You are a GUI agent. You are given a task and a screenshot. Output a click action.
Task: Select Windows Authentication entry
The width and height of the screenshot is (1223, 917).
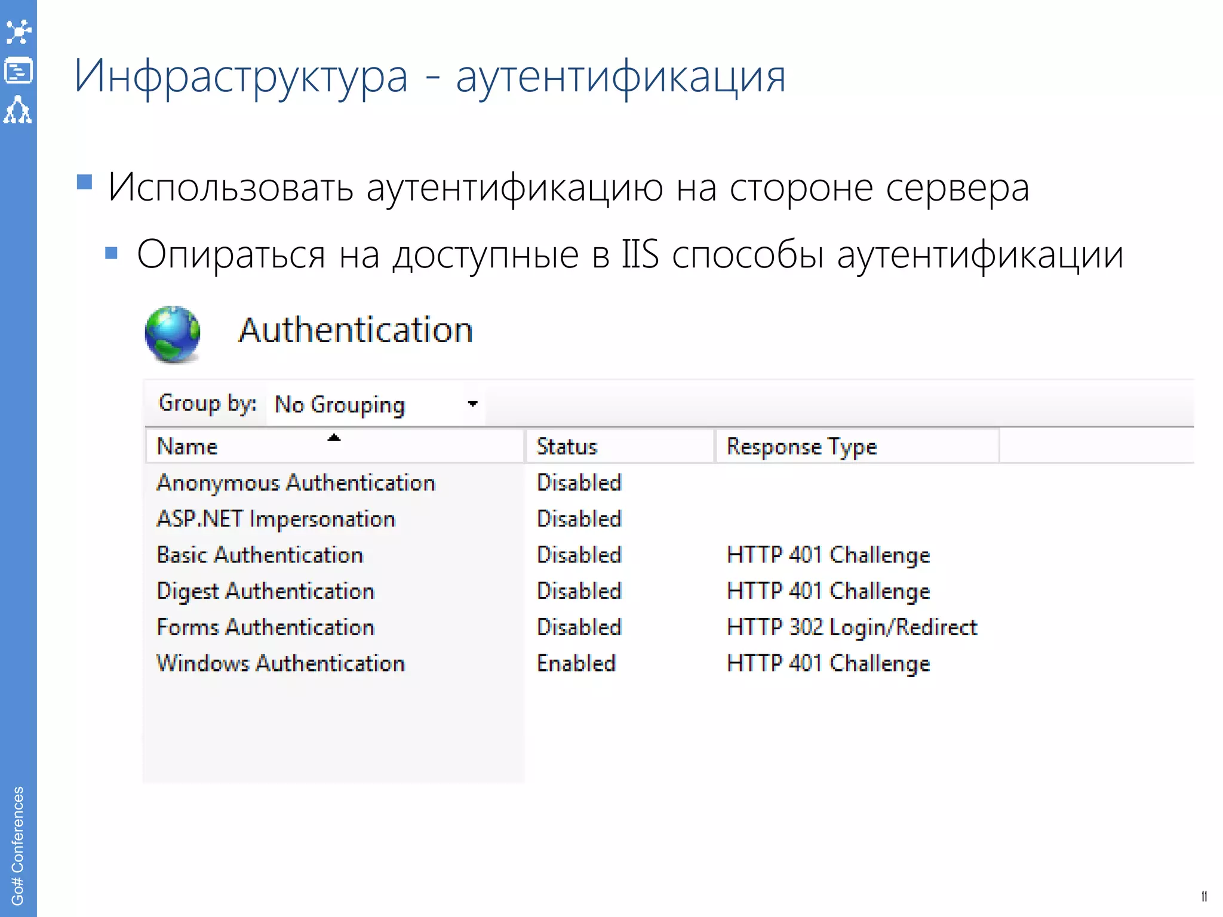pyautogui.click(x=281, y=663)
